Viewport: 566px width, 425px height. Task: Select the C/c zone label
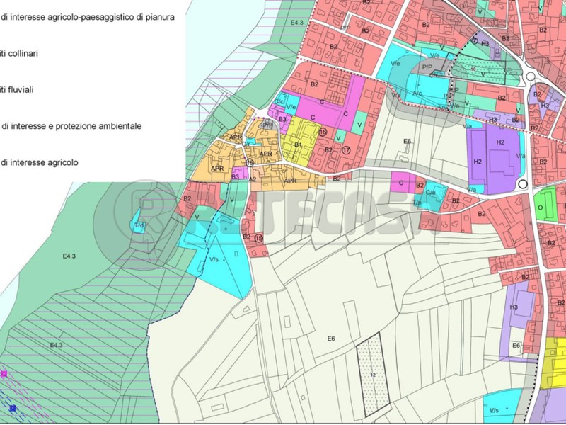point(280,99)
